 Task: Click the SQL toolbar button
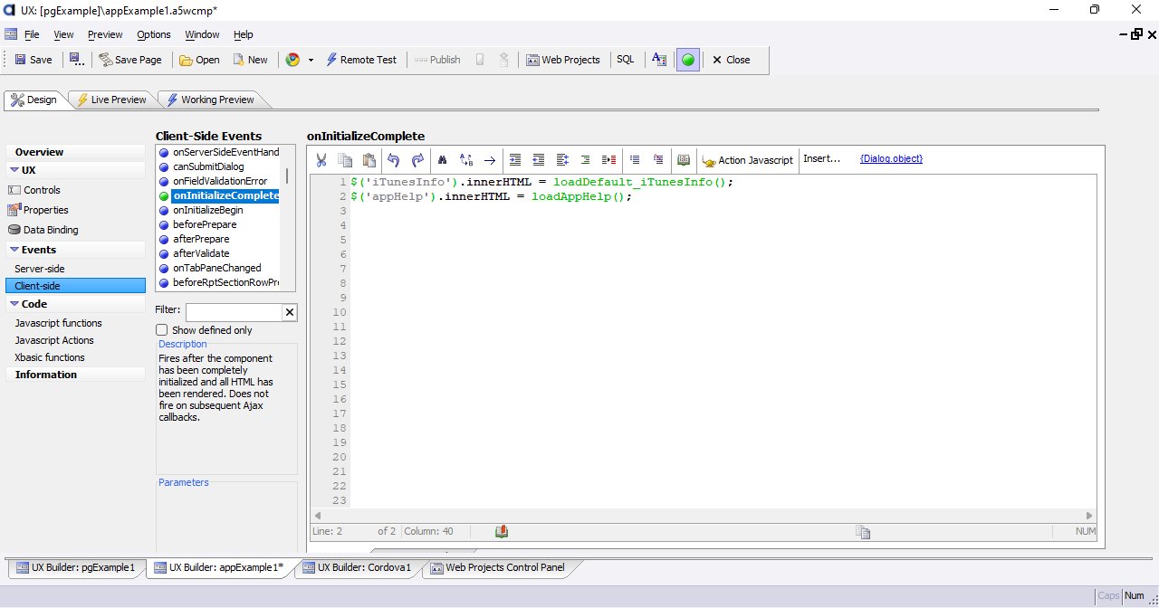tap(626, 60)
